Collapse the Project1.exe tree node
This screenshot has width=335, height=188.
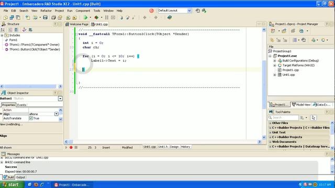point(270,56)
